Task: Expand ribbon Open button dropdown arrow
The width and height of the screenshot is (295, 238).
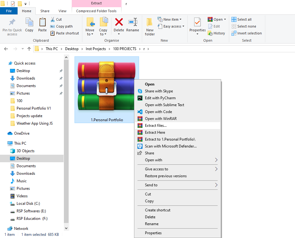Action: click(x=225, y=19)
